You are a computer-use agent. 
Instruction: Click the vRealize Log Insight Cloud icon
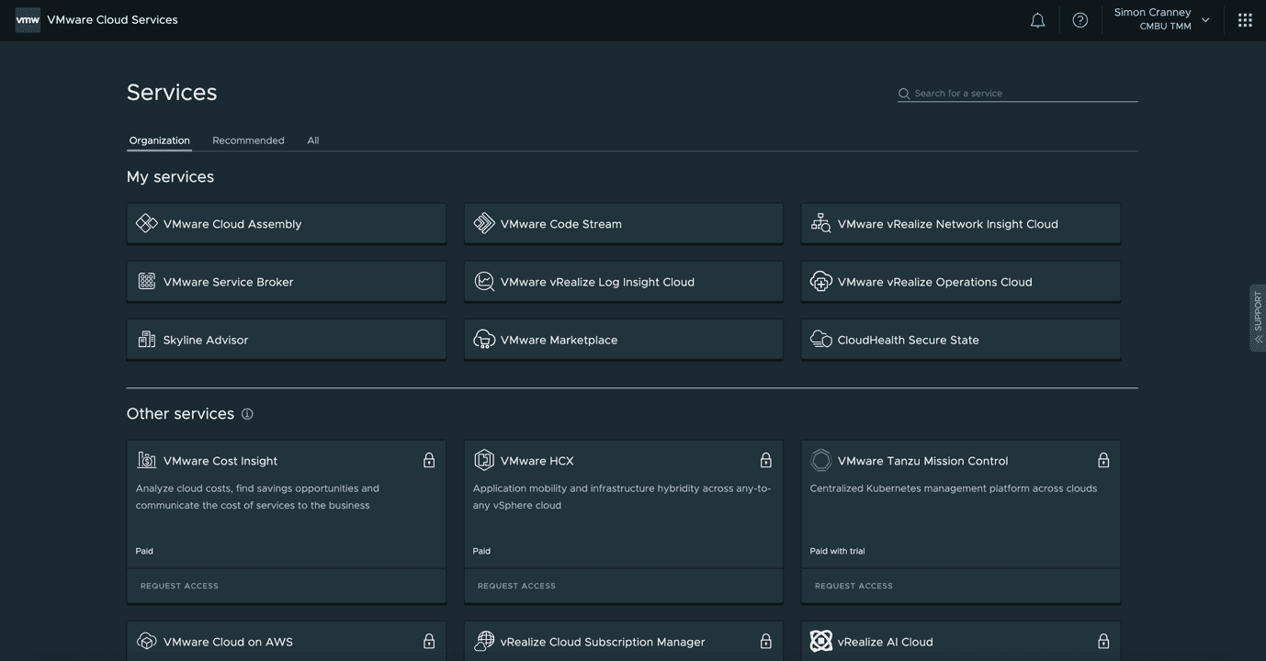pyautogui.click(x=484, y=281)
